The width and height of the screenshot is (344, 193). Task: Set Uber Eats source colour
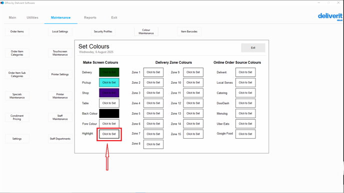(x=245, y=124)
